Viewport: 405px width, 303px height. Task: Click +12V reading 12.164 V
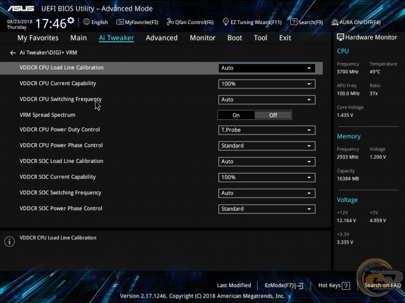(346, 220)
